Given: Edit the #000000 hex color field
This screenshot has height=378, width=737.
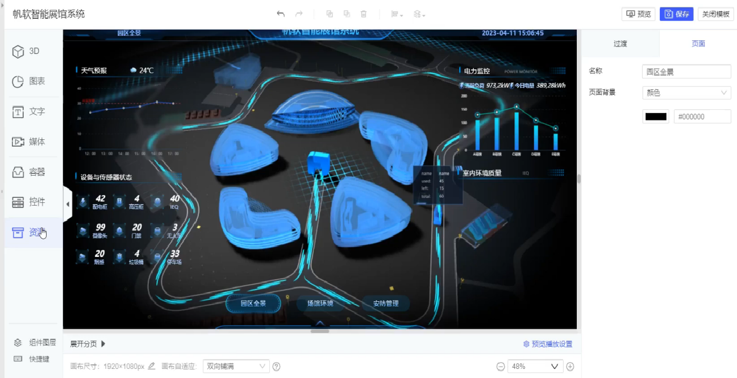Looking at the screenshot, I should 702,117.
